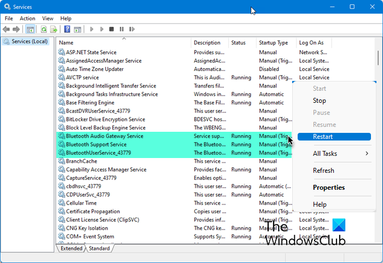
Task: Select BcastDVRUserService_43779 row
Action: tap(98, 111)
